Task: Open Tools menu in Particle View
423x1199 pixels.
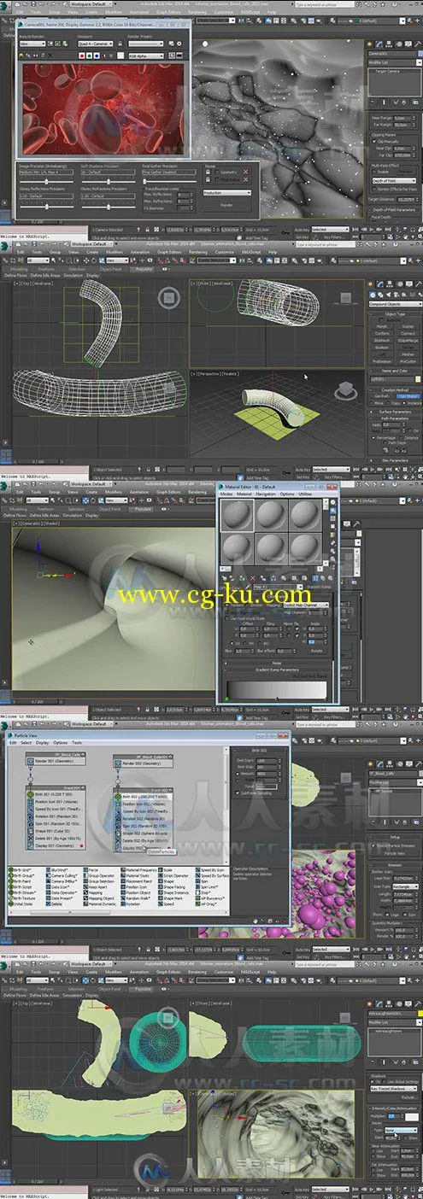Action: [x=77, y=742]
